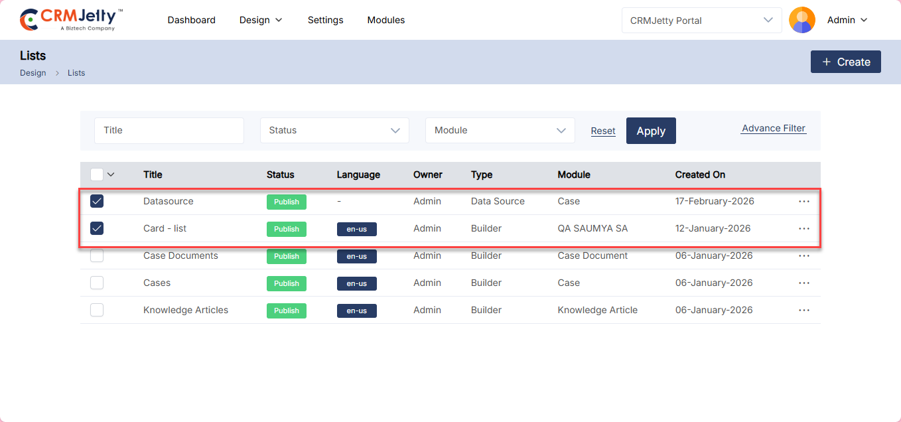Click the CRMJetty logo
Image resolution: width=901 pixels, height=422 pixels.
[71, 20]
